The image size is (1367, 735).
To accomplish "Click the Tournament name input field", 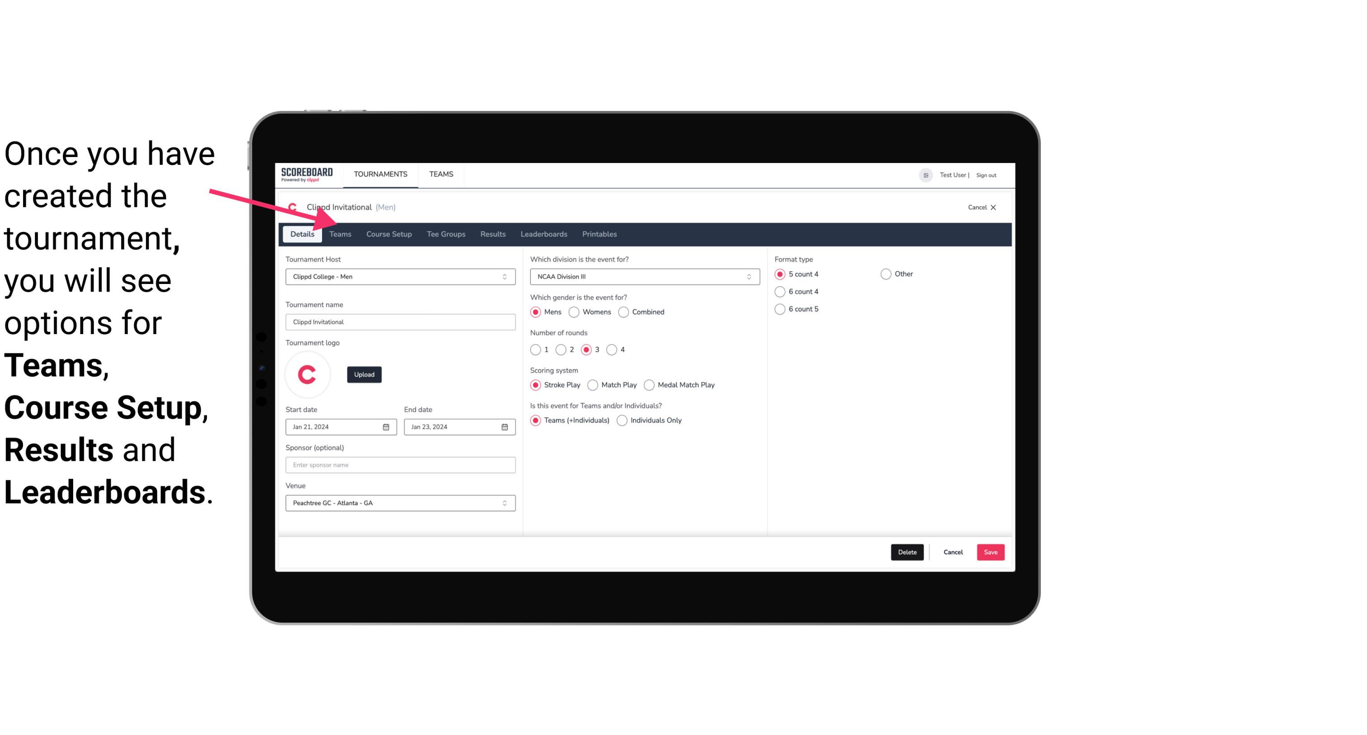I will tap(400, 321).
